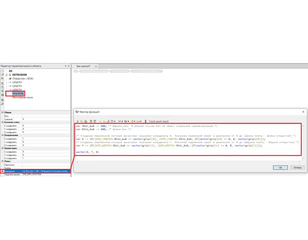This screenshot has width=308, height=240.
Task: Click the first icon of the object editor sidebar
Action: (2, 71)
